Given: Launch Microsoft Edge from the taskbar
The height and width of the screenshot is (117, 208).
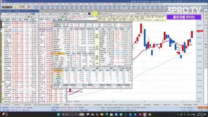Looking at the screenshot, I should 107,114.
